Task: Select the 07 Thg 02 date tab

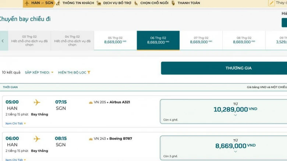Action: point(201,40)
